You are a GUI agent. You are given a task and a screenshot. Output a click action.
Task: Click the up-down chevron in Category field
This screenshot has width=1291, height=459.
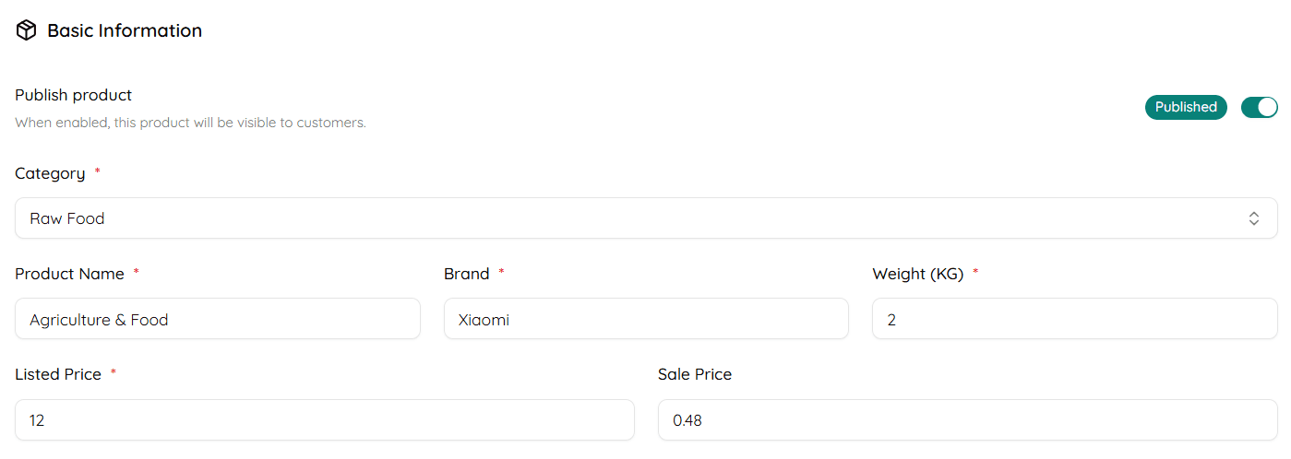coord(1254,218)
